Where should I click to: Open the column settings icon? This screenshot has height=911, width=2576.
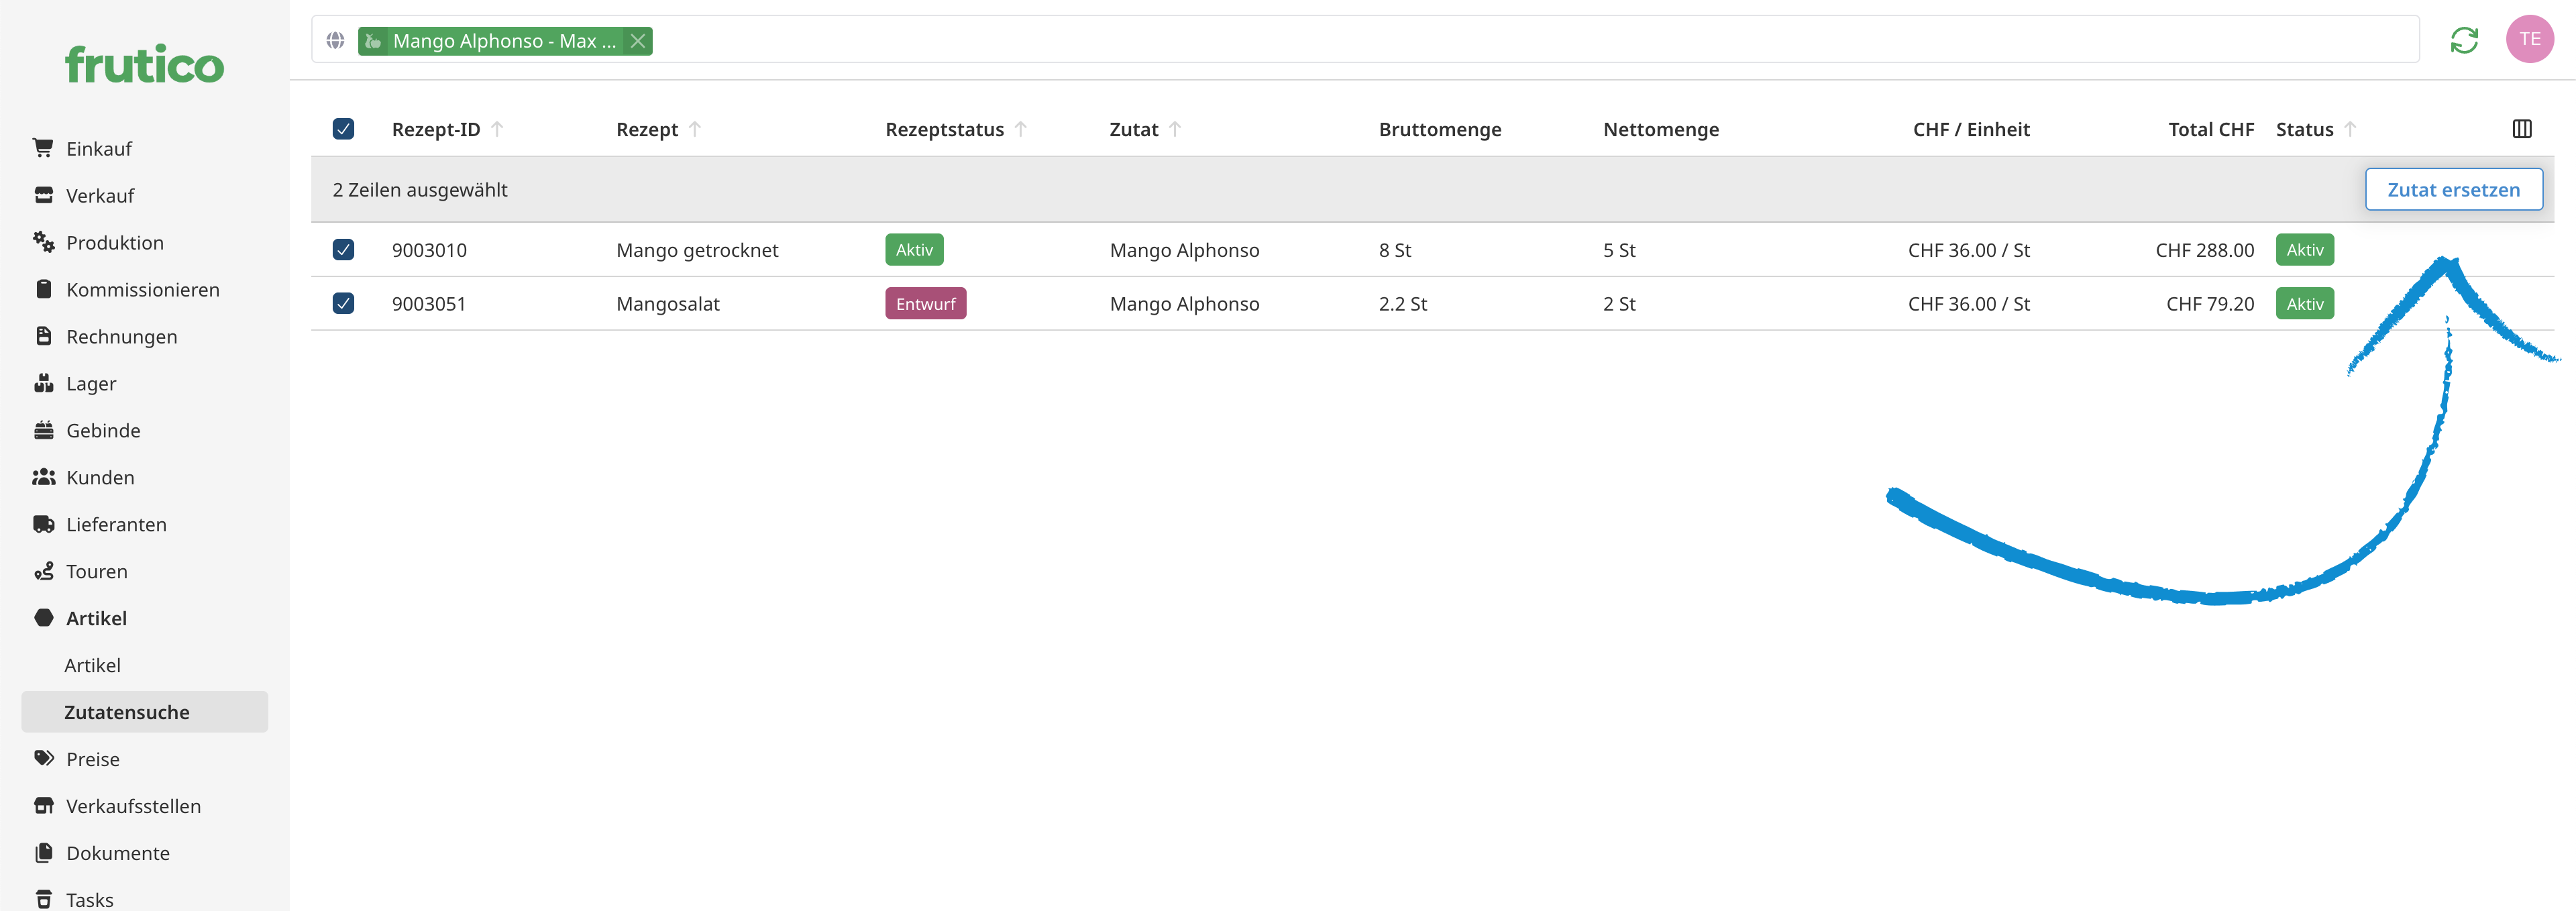(2521, 129)
